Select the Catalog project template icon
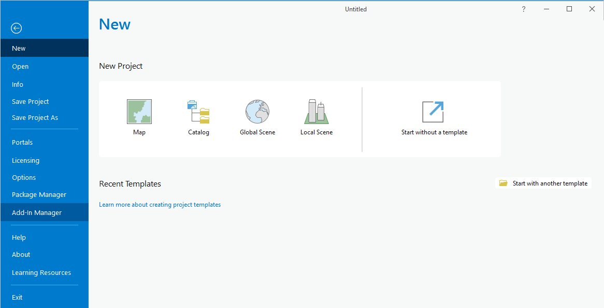This screenshot has width=604, height=308. click(198, 112)
